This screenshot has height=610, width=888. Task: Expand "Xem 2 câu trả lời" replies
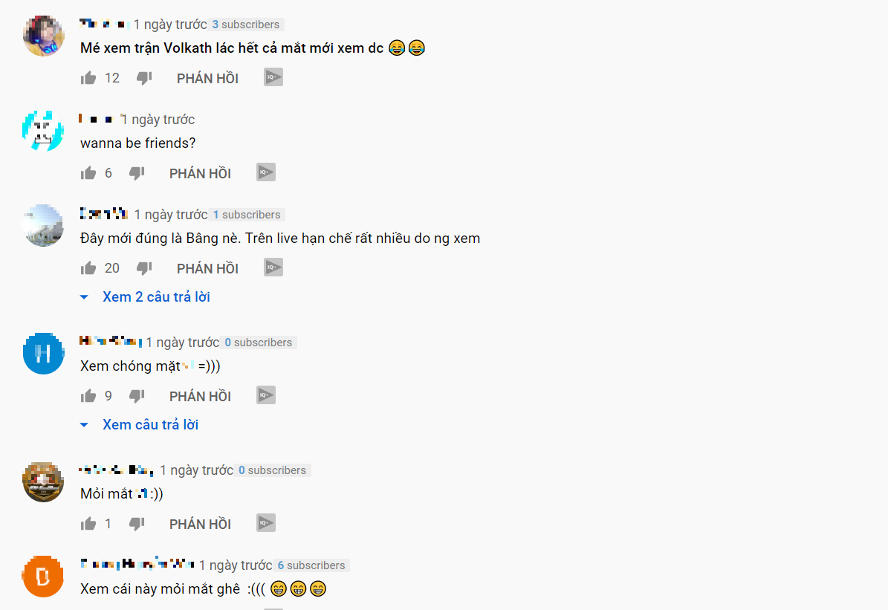[x=156, y=296]
